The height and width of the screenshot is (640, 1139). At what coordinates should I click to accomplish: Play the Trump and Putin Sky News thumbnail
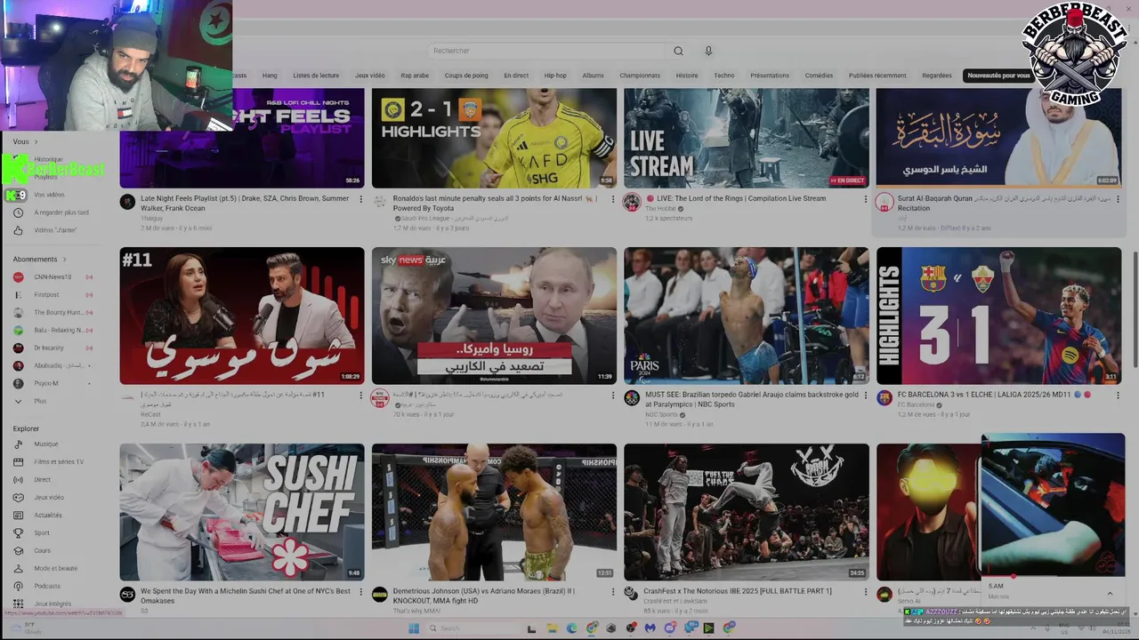click(494, 316)
